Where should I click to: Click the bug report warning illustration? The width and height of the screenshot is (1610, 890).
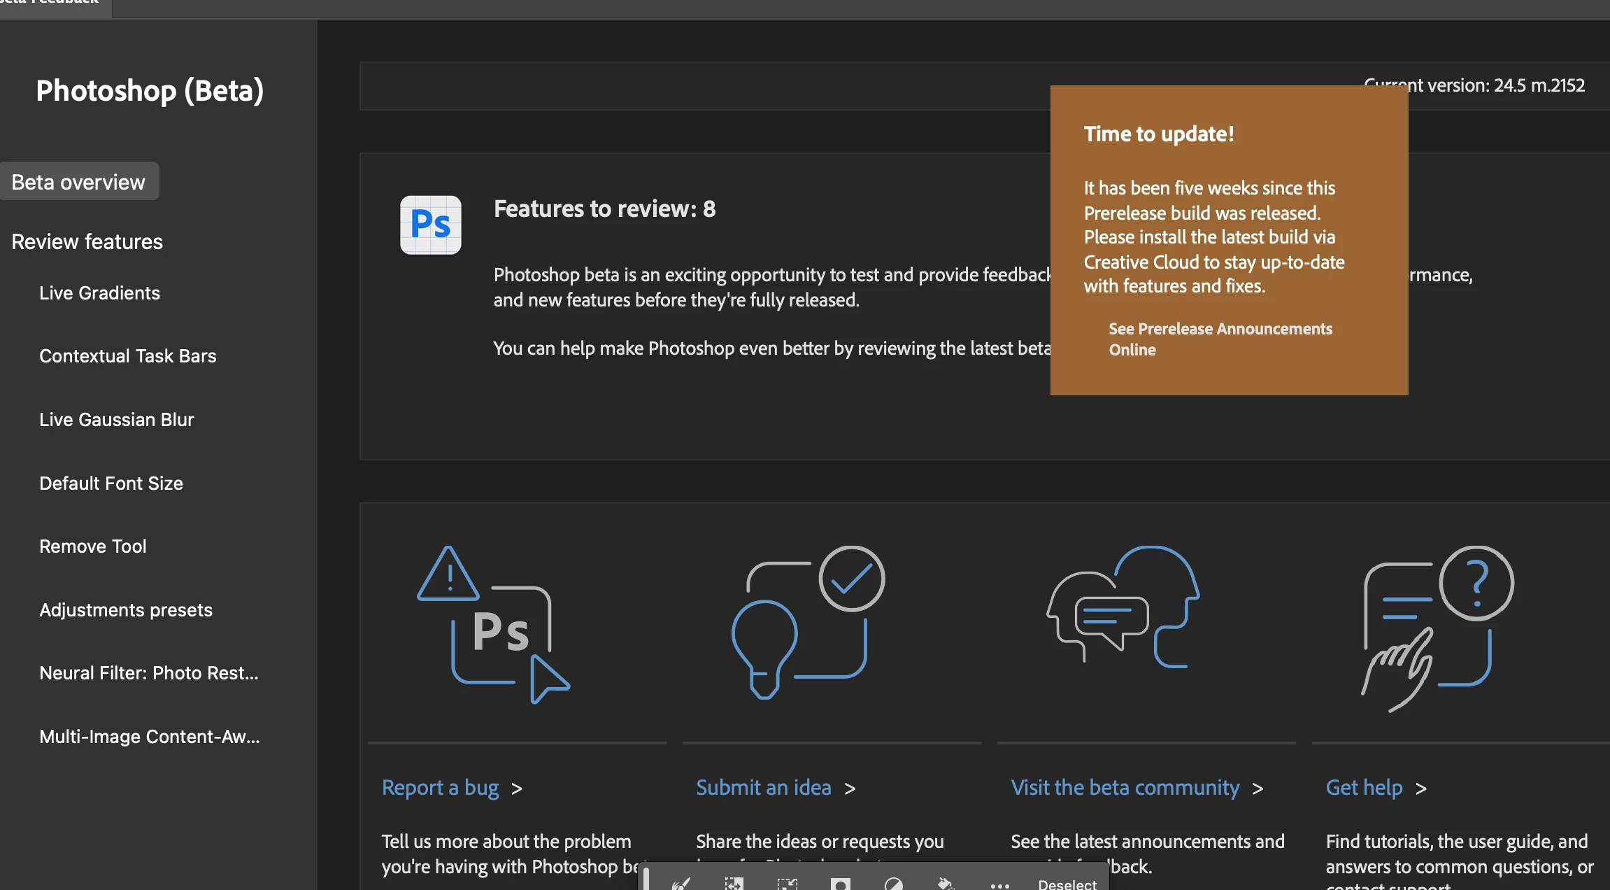coord(492,625)
